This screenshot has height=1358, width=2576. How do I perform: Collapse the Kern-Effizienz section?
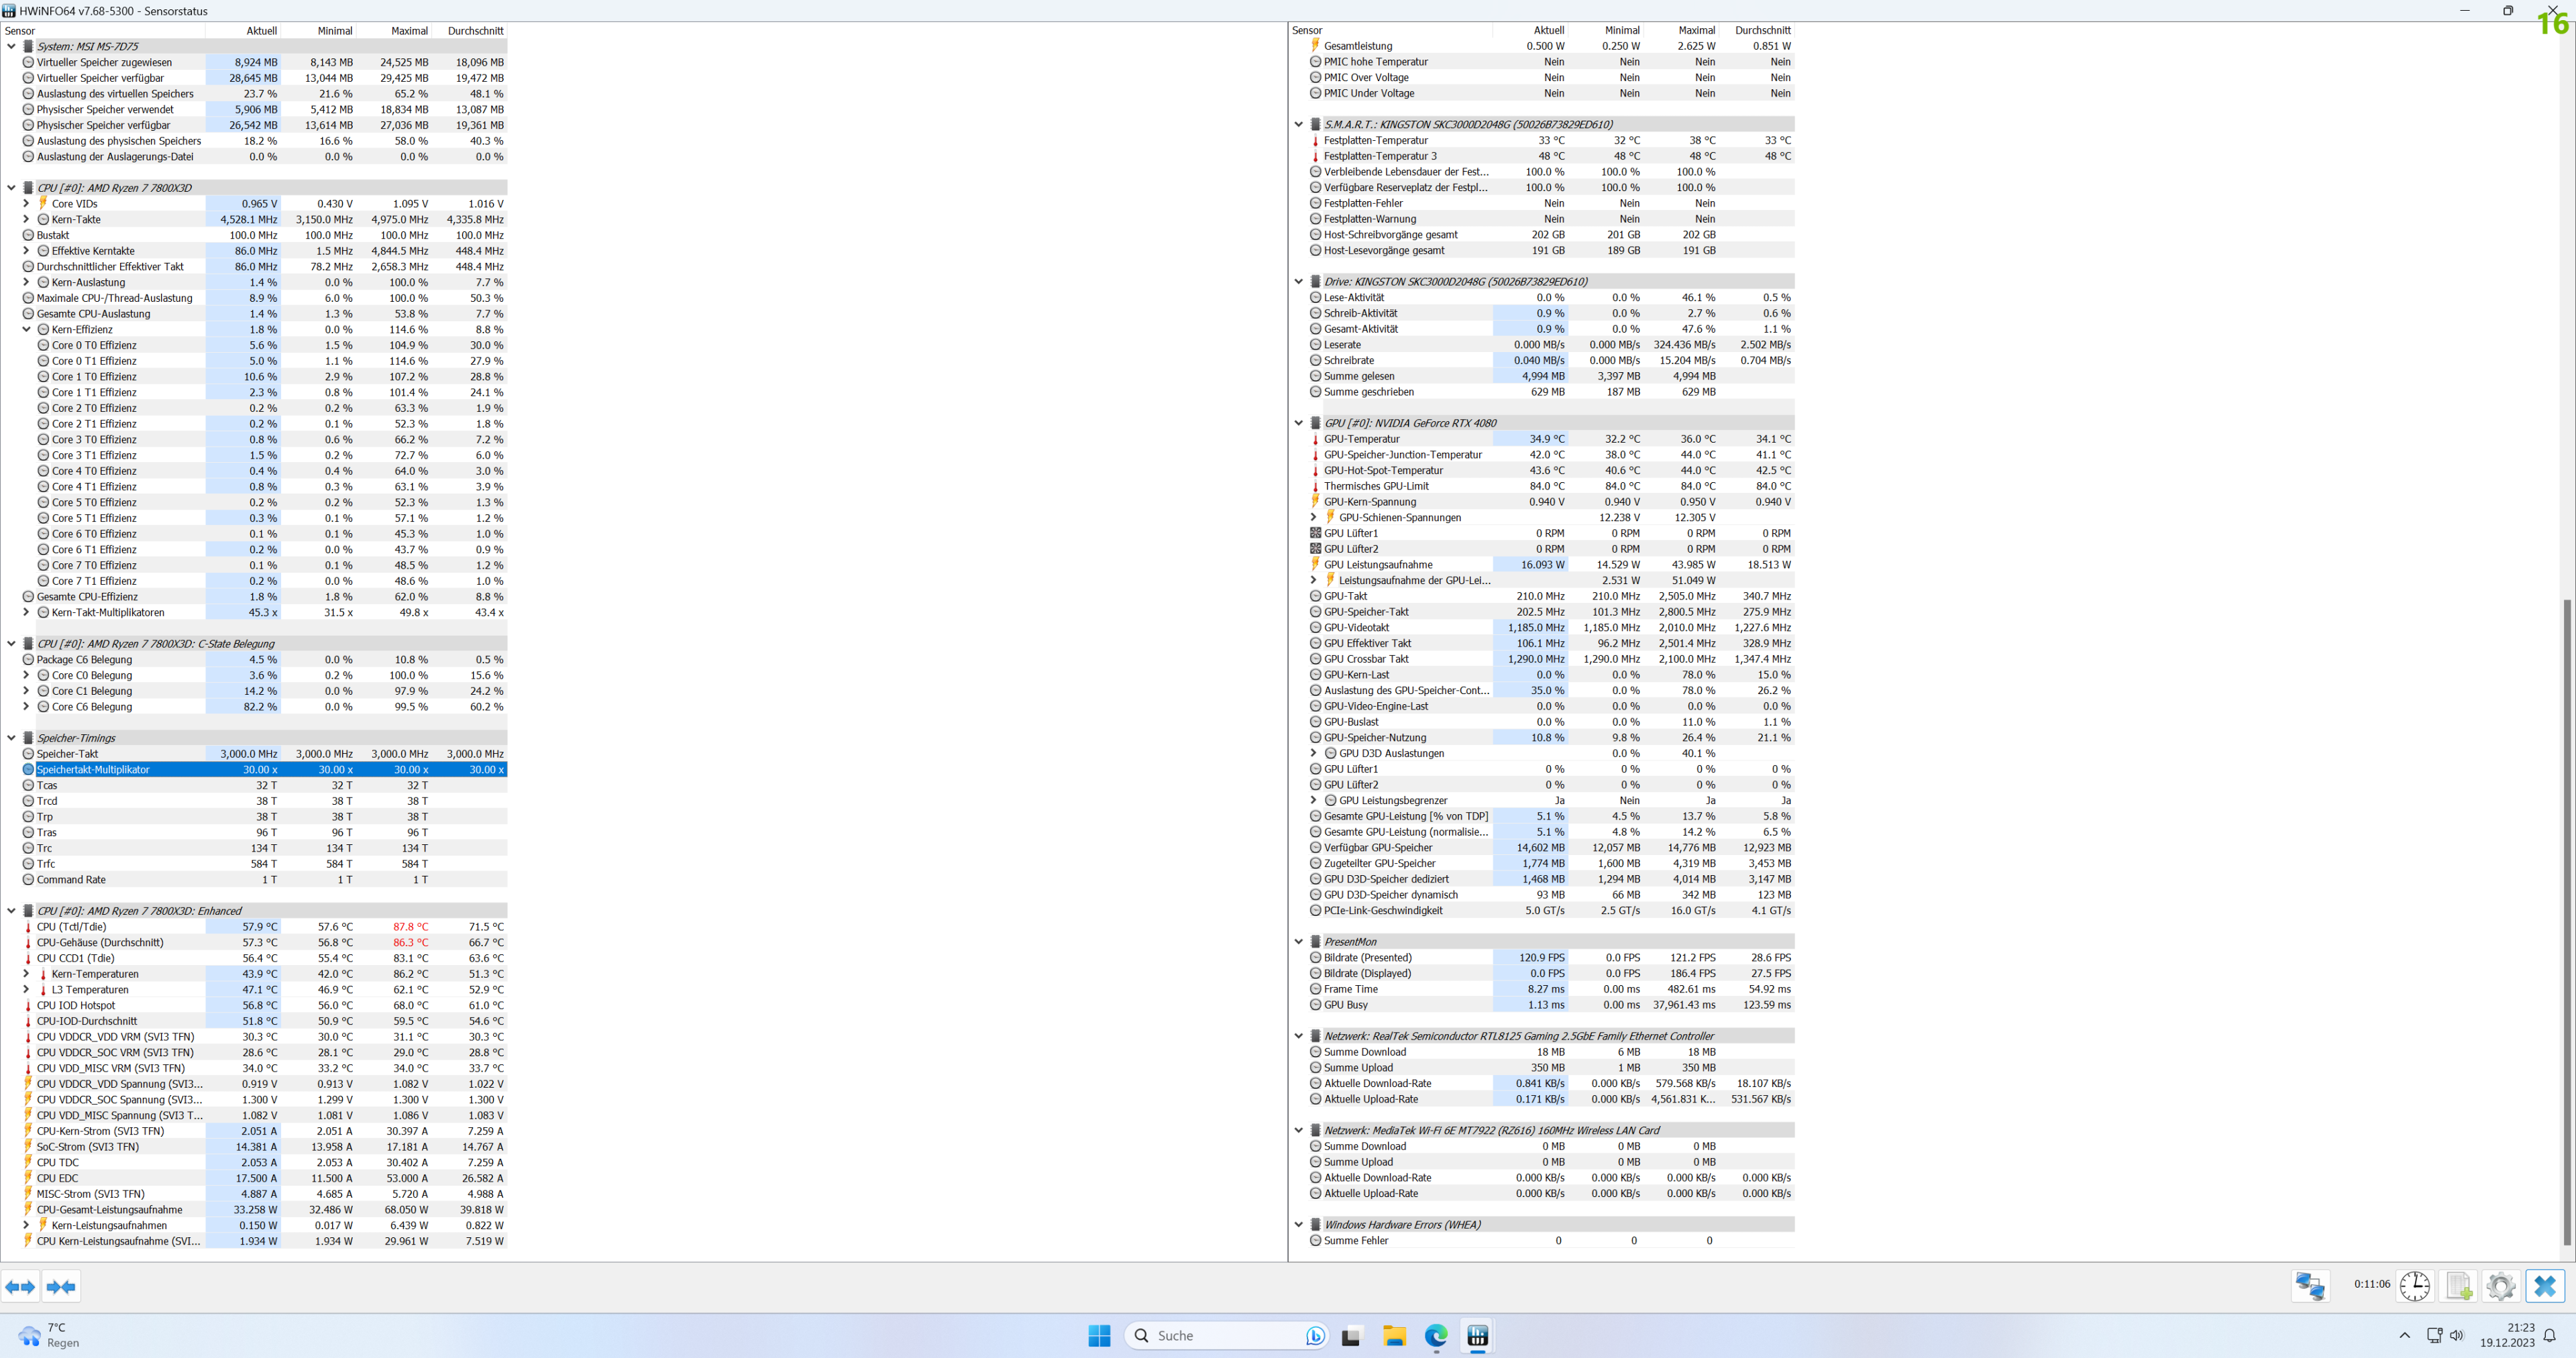(26, 329)
